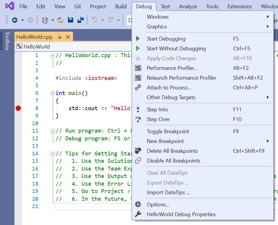
Task: Click the Performance Profiler icon
Action: point(138,68)
